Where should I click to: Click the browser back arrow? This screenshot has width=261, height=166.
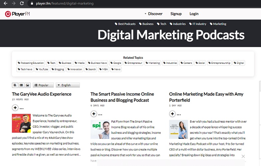pyautogui.click(x=5, y=3)
